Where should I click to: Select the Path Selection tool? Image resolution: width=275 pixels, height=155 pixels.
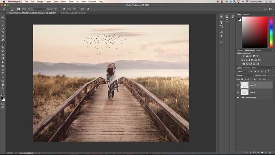point(3,77)
